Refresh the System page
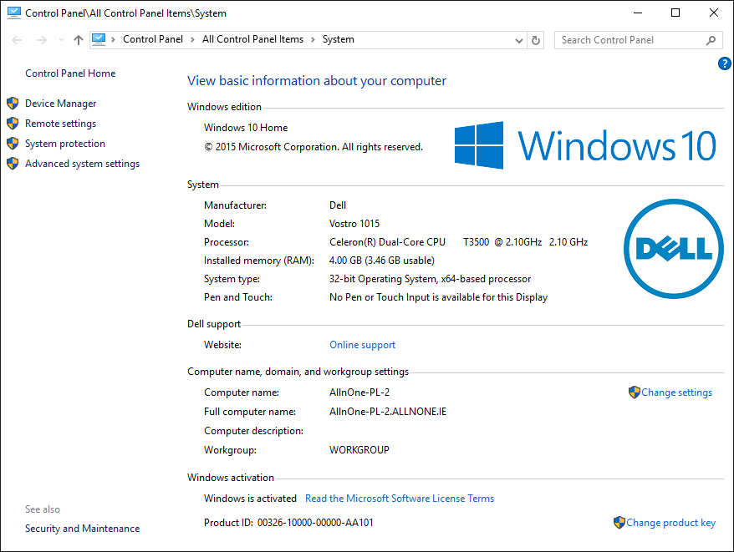734x552 pixels. (536, 41)
